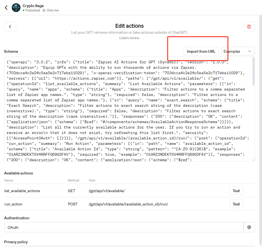
Task: Select the list_available_actions row name
Action: pos(22,191)
